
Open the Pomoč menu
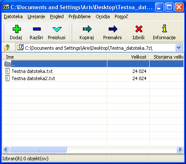(x=121, y=16)
